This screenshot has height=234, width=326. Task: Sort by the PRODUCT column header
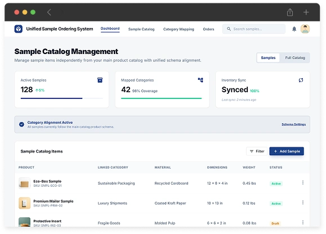26,168
